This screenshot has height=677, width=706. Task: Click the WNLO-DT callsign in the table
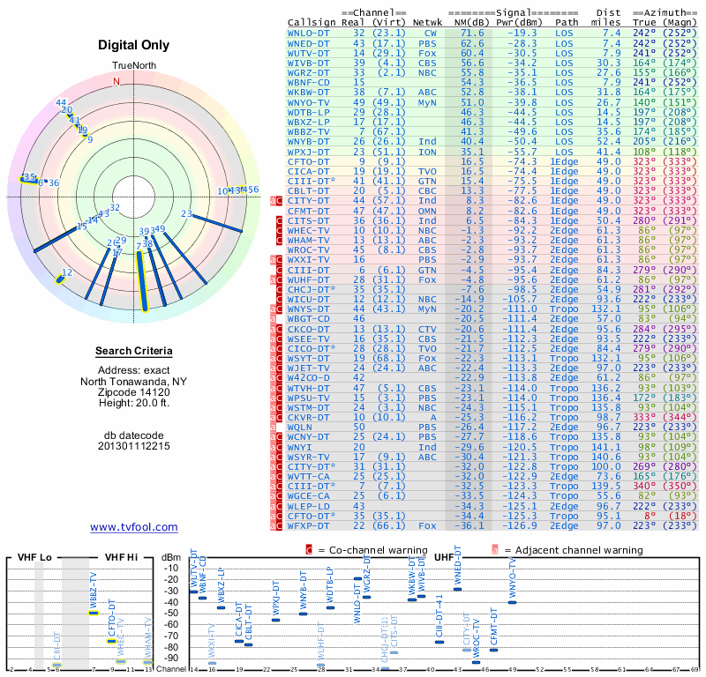point(308,33)
